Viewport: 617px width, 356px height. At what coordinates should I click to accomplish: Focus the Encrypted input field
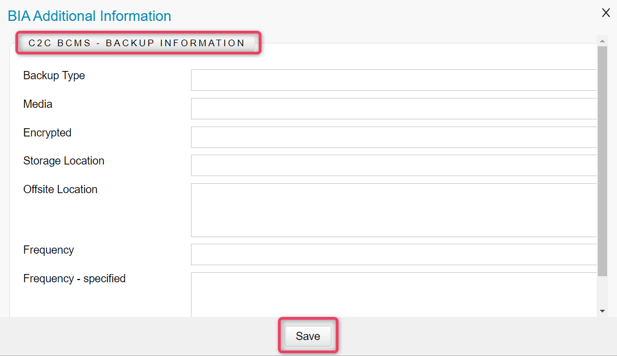393,137
